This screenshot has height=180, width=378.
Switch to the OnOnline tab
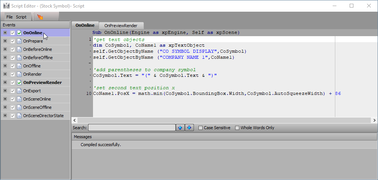(x=85, y=25)
